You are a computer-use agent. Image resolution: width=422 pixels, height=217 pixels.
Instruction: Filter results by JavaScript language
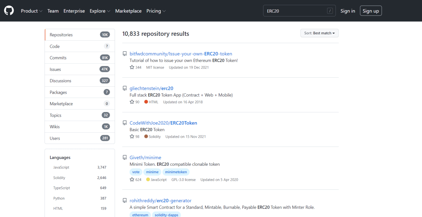[80, 167]
